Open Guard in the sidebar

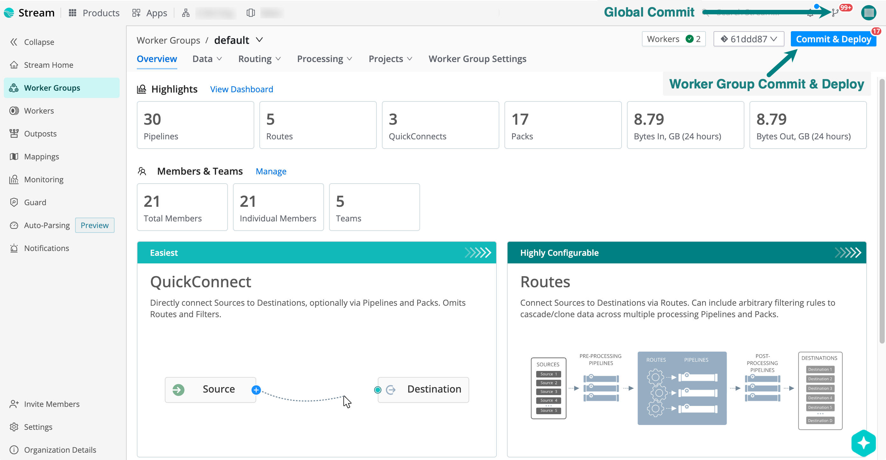pos(28,202)
